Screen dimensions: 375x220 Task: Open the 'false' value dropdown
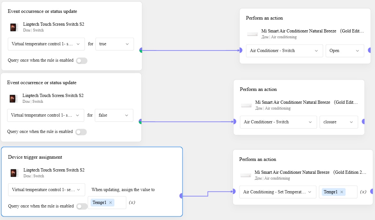[114, 115]
